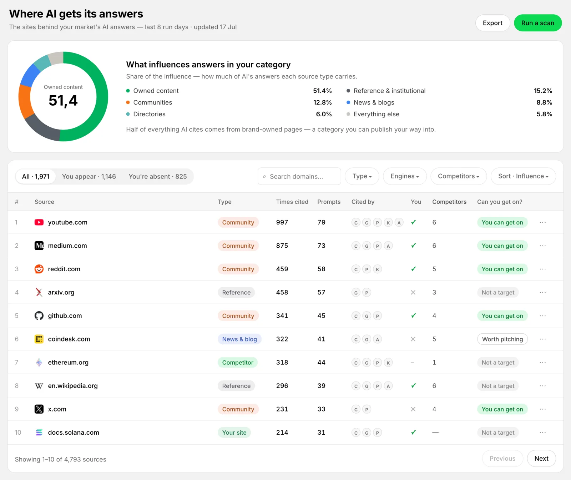
Task: Open more options for coindesk.com row
Action: [x=543, y=339]
